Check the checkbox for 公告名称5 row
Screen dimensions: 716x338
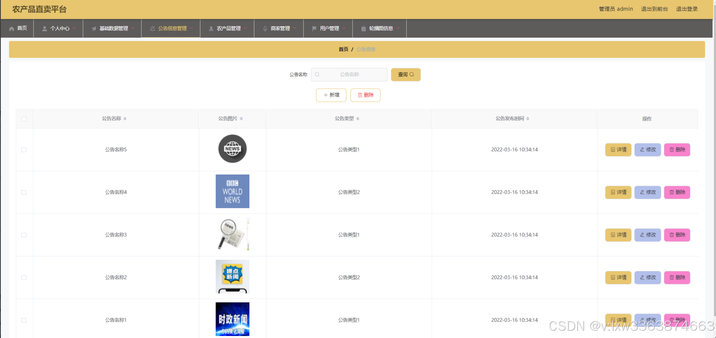24,150
